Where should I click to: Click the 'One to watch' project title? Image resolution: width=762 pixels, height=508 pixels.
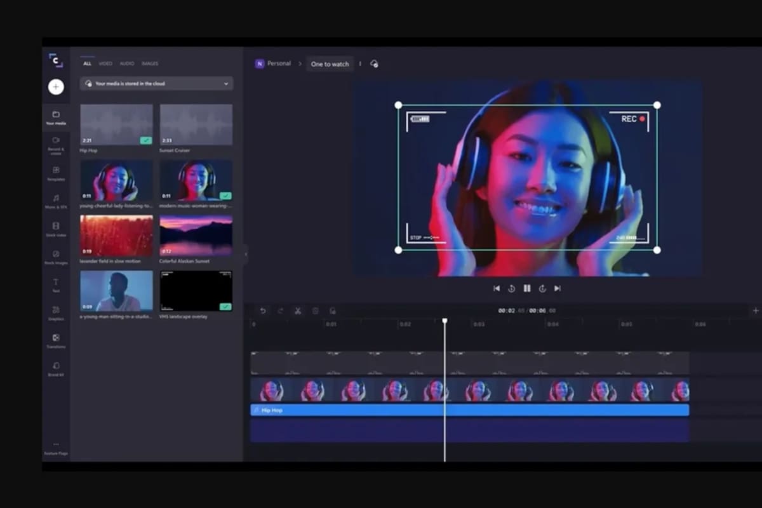point(330,63)
